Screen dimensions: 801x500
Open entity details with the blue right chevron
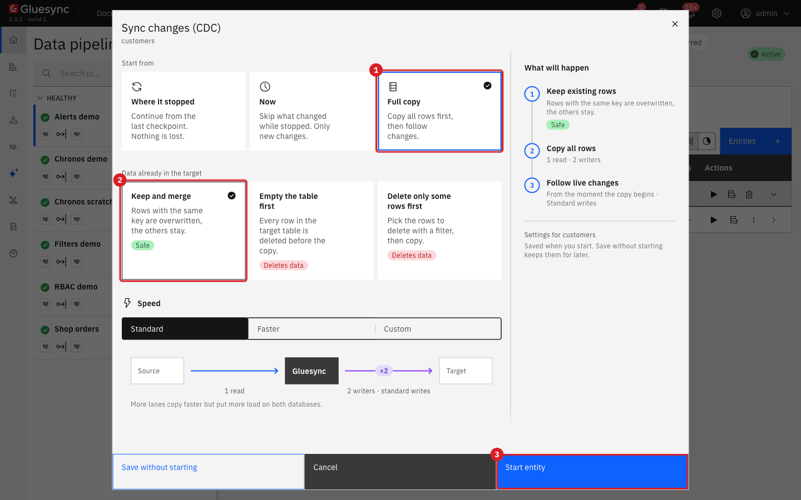coord(774,220)
